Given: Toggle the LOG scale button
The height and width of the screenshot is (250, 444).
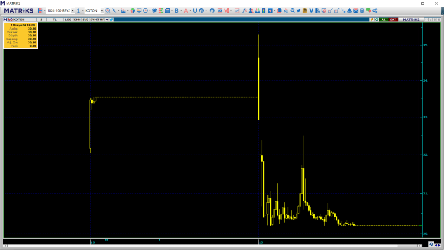Looking at the screenshot, I should click(x=68, y=20).
